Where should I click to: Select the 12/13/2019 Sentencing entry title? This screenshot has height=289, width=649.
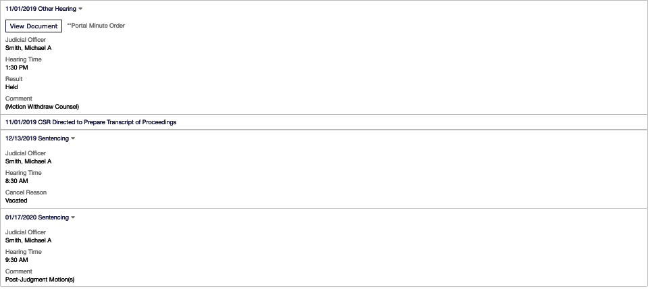pyautogui.click(x=36, y=139)
